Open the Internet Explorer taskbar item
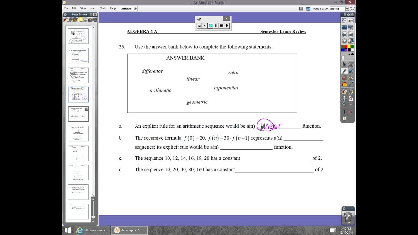Screen dimensions: 418x235 coord(92,230)
